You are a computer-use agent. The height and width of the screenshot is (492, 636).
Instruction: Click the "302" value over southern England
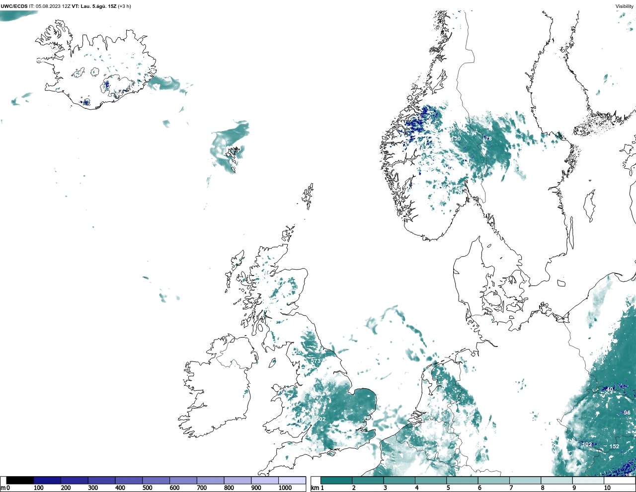click(x=320, y=420)
